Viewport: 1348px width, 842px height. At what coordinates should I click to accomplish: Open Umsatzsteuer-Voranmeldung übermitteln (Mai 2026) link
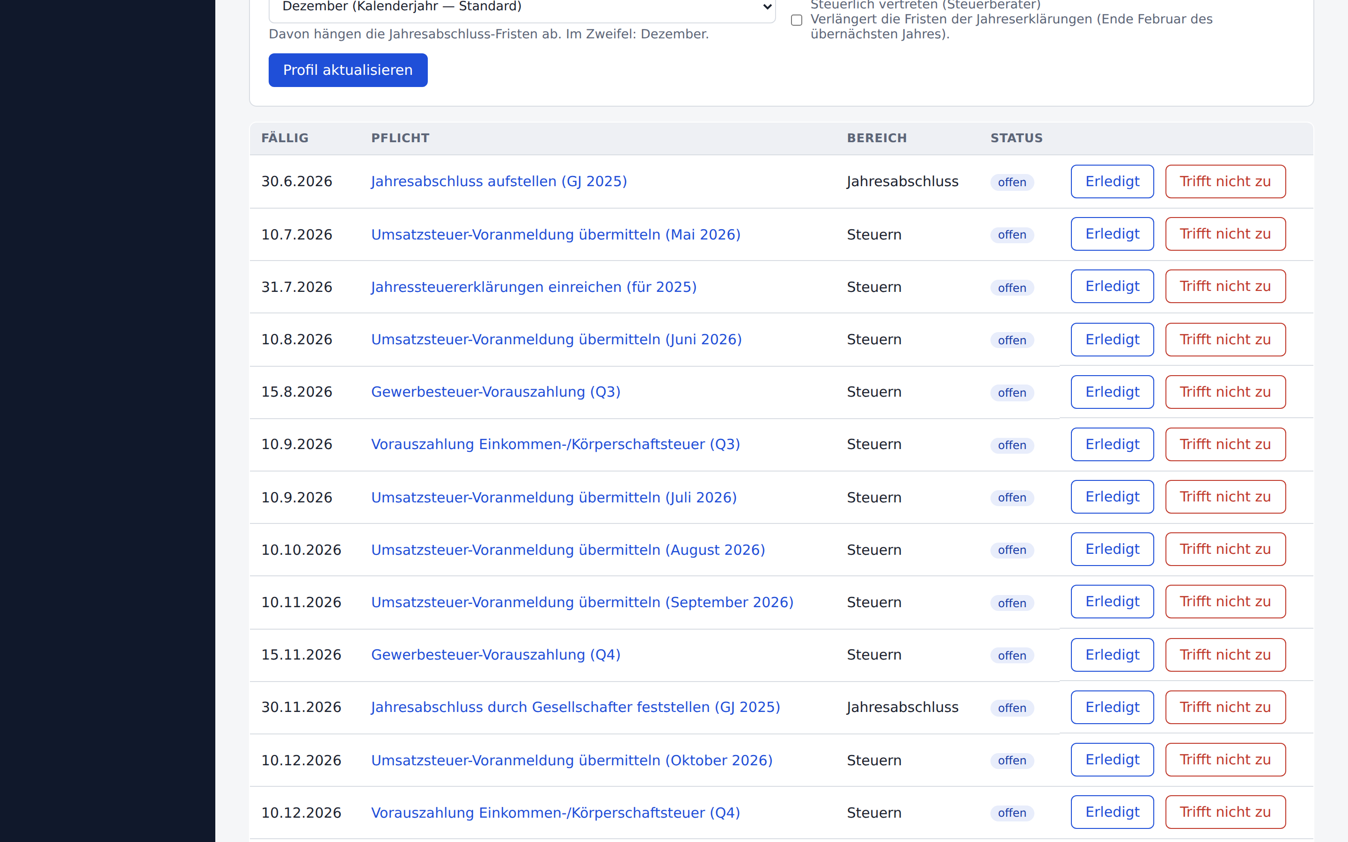[x=556, y=234]
